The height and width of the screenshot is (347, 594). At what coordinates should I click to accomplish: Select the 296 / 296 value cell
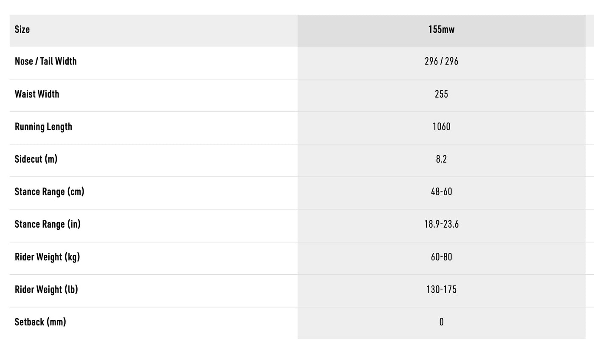(x=441, y=61)
